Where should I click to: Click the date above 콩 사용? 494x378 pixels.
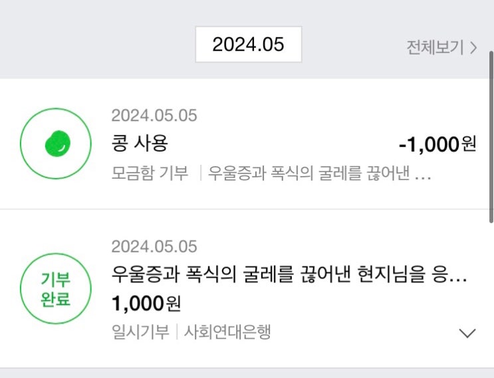[154, 115]
